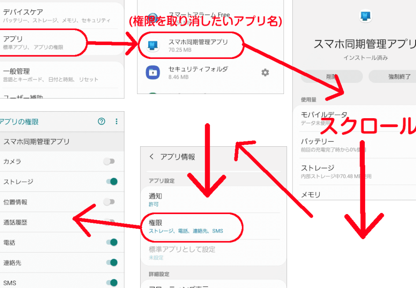Open the help icon in アプリの権限 header
The height and width of the screenshot is (288, 416).
click(102, 121)
